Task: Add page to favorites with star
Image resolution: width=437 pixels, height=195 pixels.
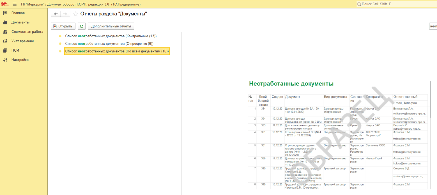Action: click(x=76, y=14)
